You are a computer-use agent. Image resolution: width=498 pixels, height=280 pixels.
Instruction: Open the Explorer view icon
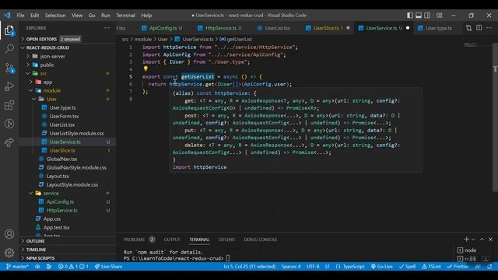coord(9,31)
